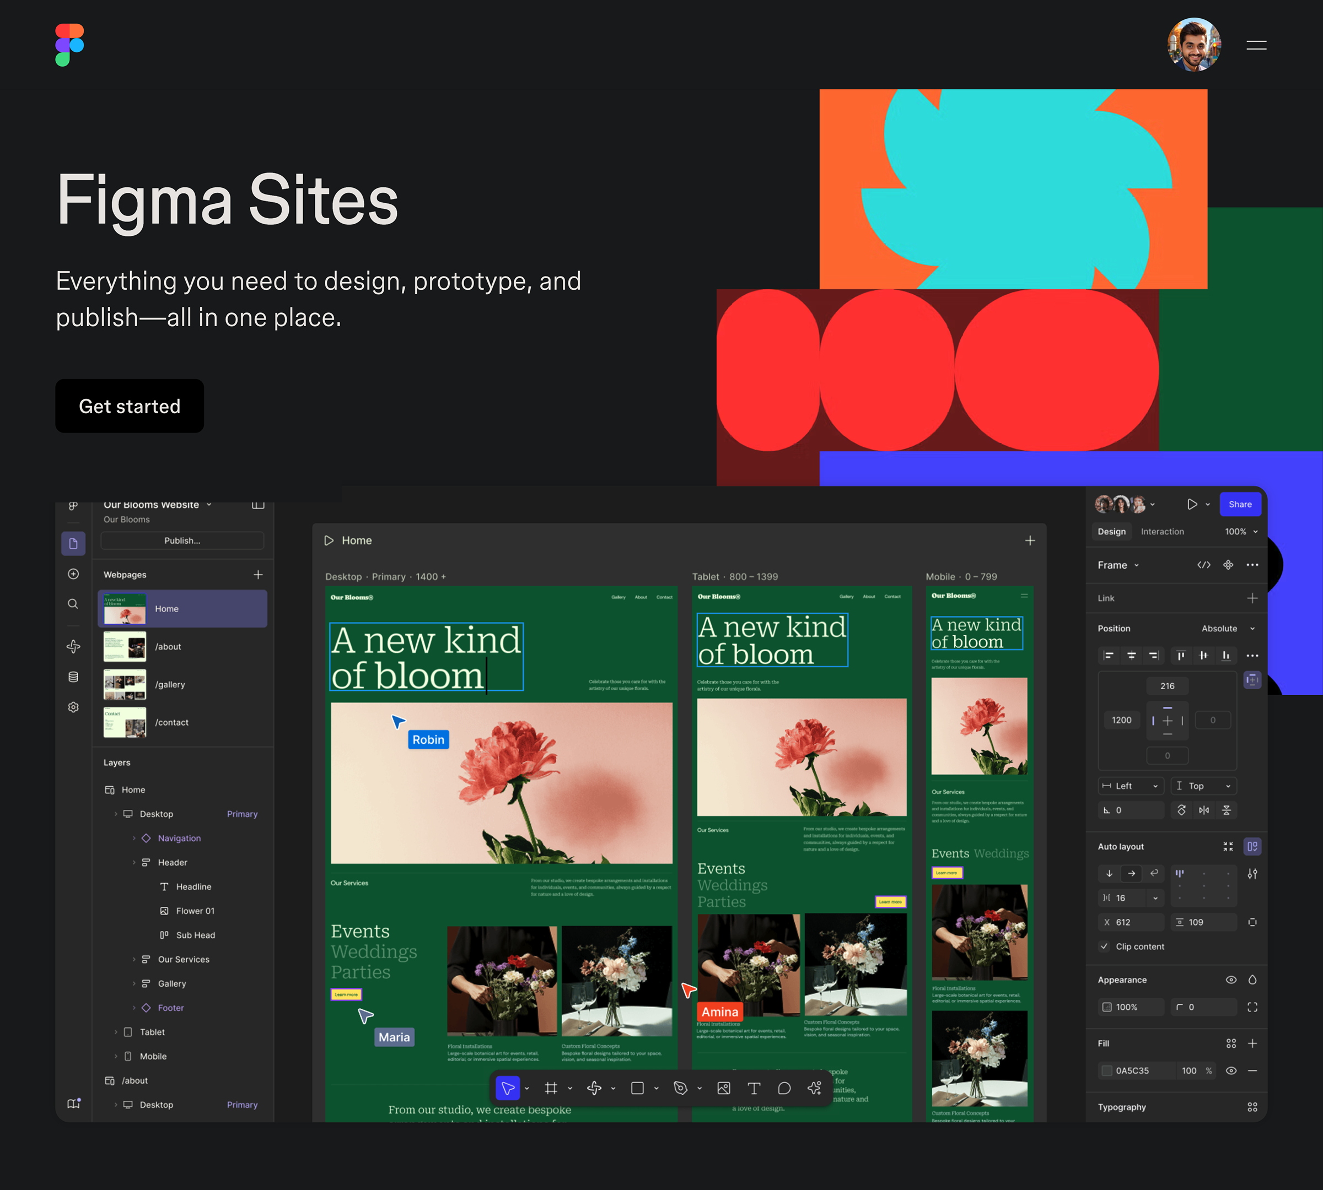Click the auto layout gap field showing 16

(1131, 897)
